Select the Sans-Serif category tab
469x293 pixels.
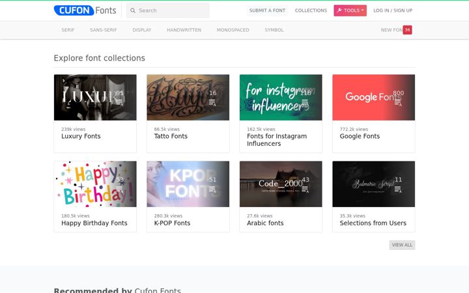coord(104,30)
